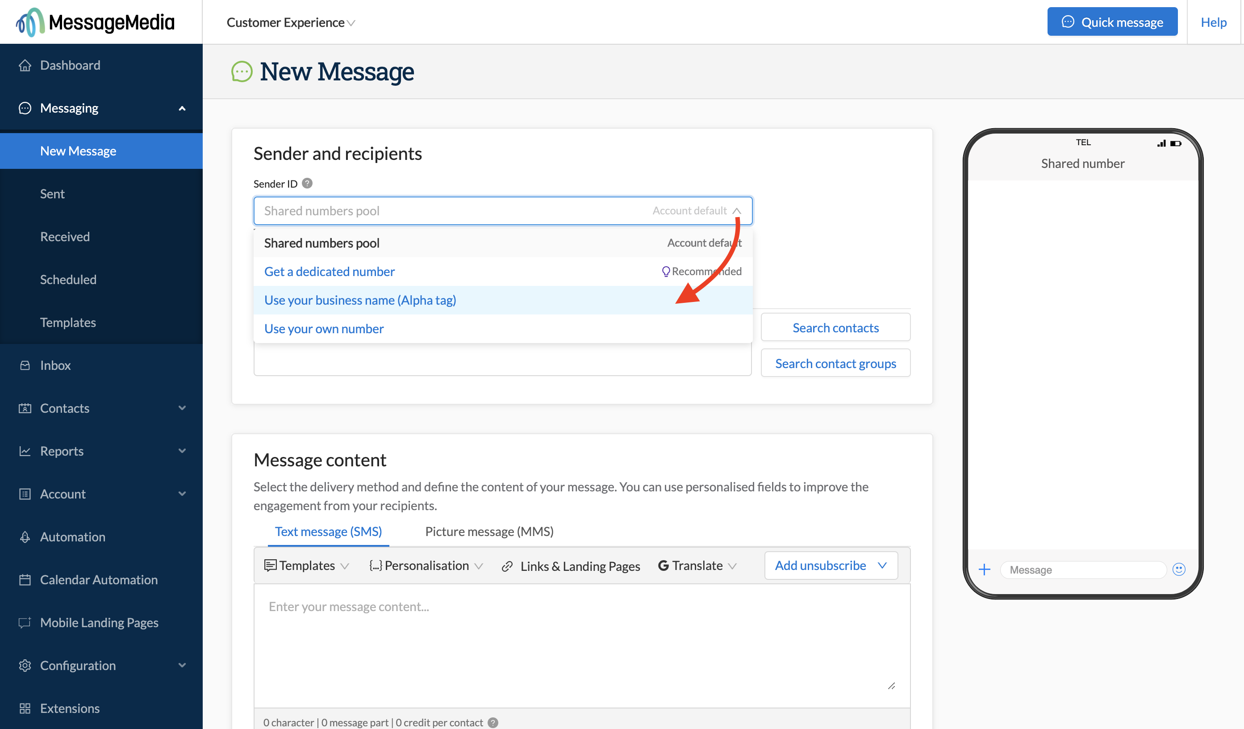Open Links & Landing Pages tool
Screen dimensions: 1244x729
pos(571,566)
